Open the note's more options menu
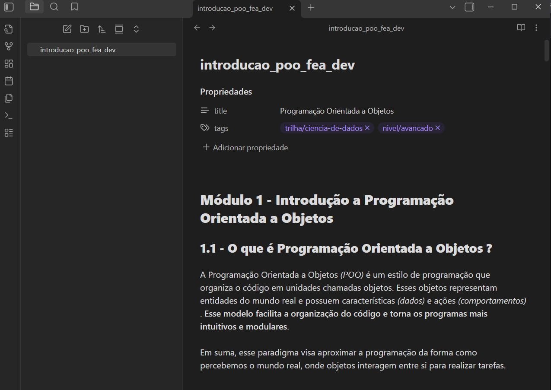The width and height of the screenshot is (551, 390). (536, 28)
